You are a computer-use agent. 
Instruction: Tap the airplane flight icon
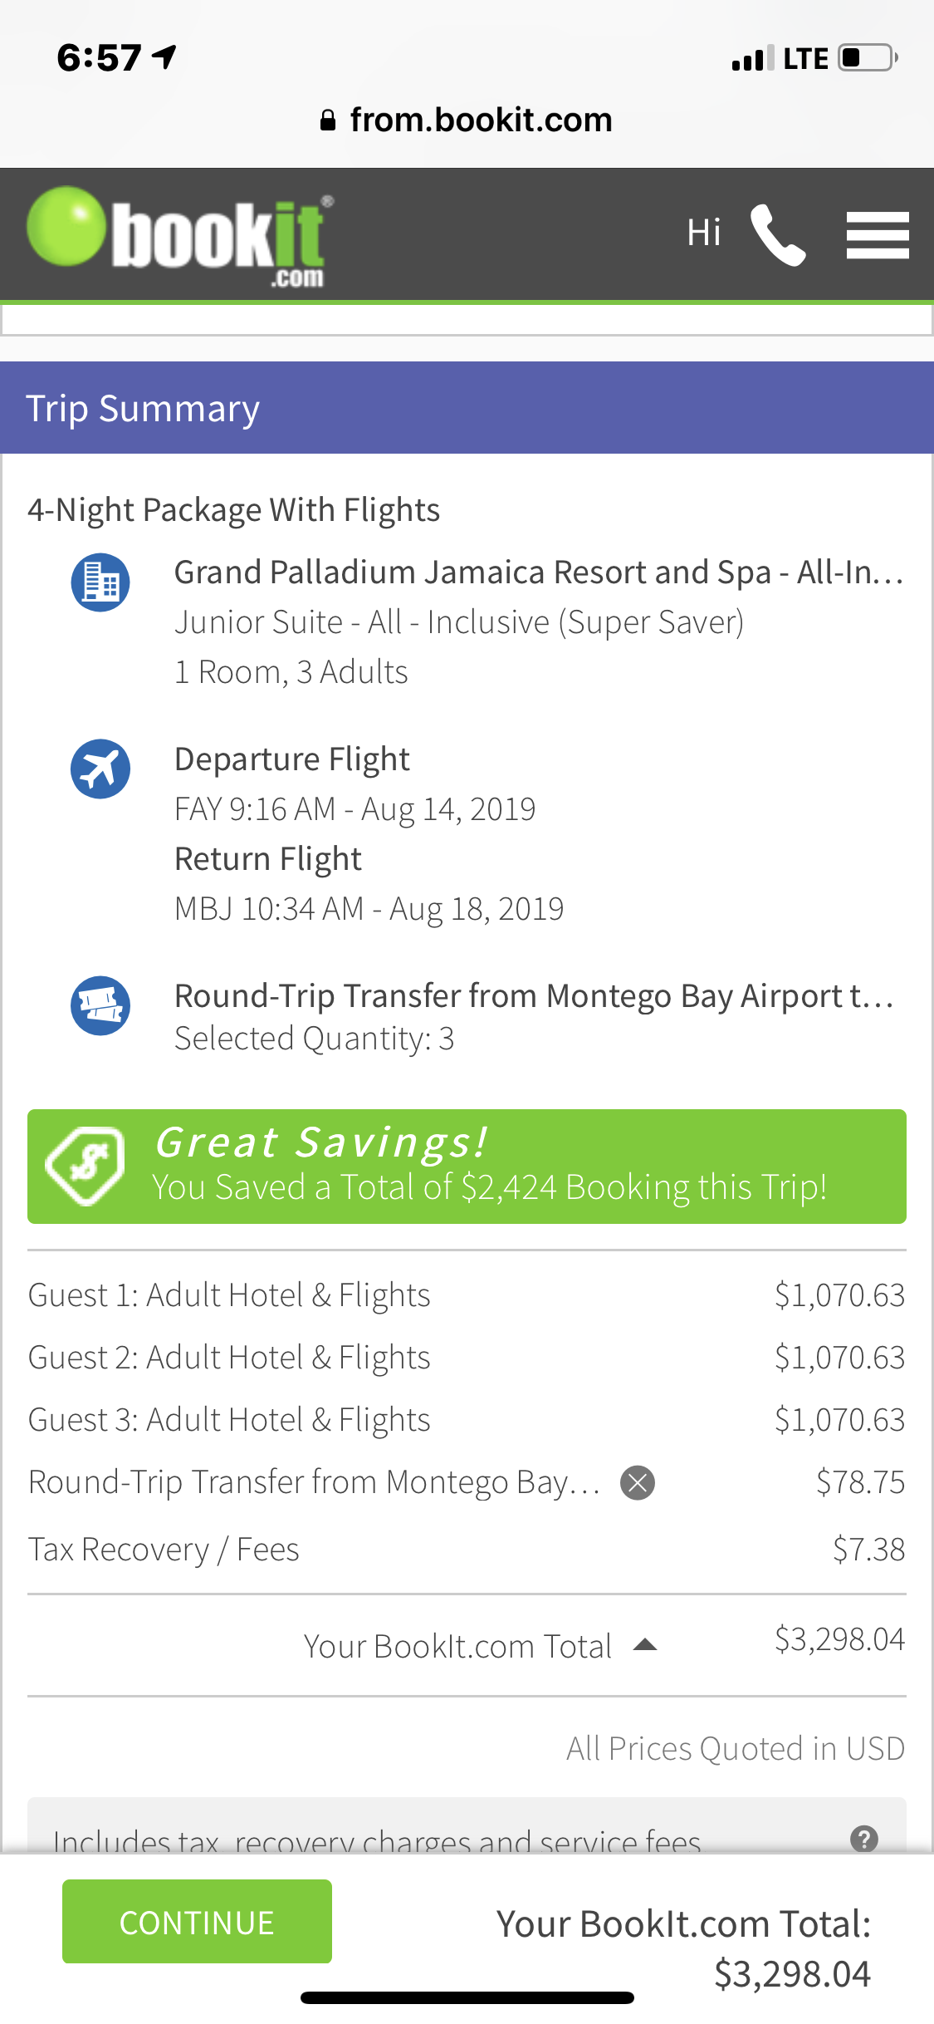tap(100, 769)
